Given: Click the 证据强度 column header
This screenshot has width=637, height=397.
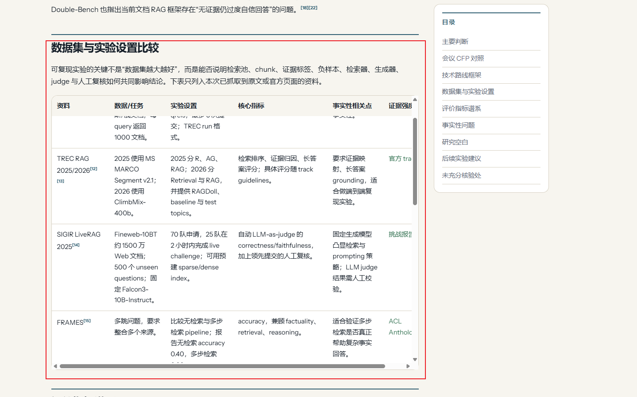Looking at the screenshot, I should [400, 106].
